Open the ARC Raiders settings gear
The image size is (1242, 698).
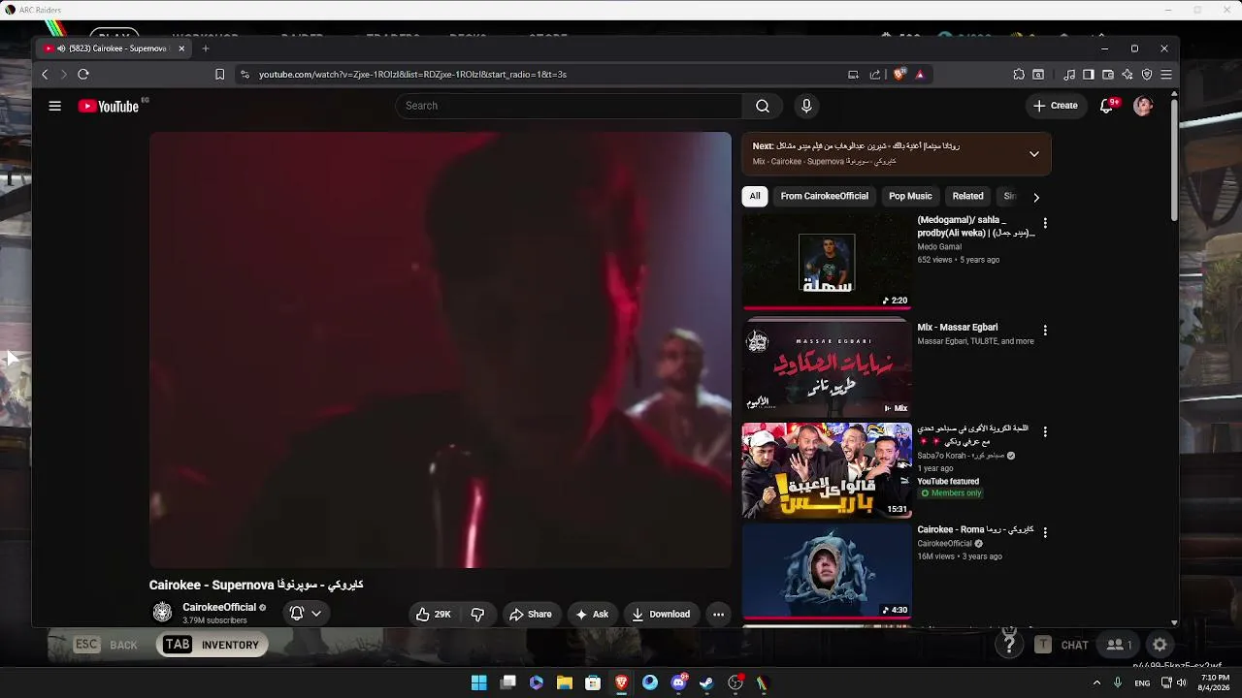click(1160, 645)
